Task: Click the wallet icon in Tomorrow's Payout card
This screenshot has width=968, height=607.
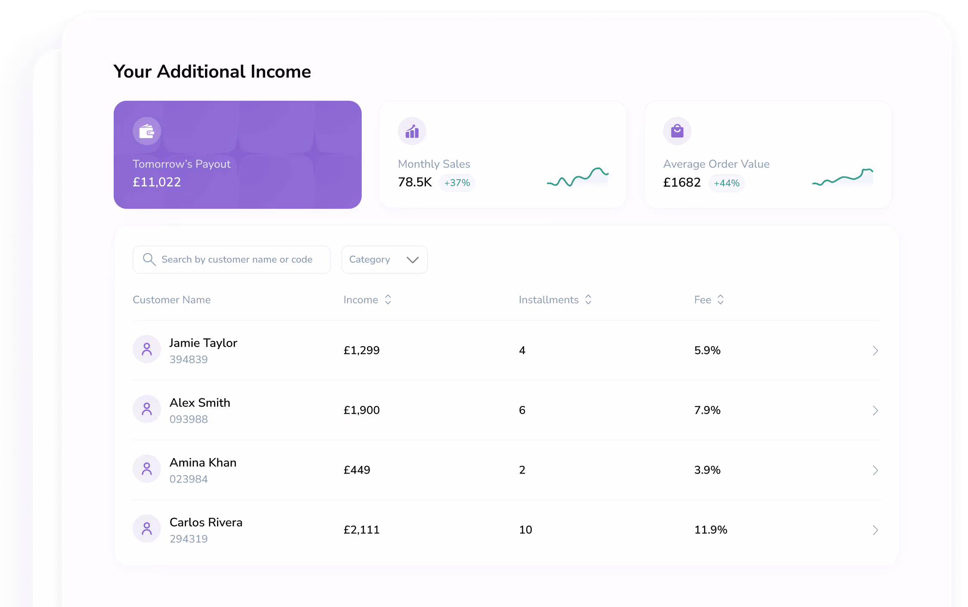Action: click(147, 131)
